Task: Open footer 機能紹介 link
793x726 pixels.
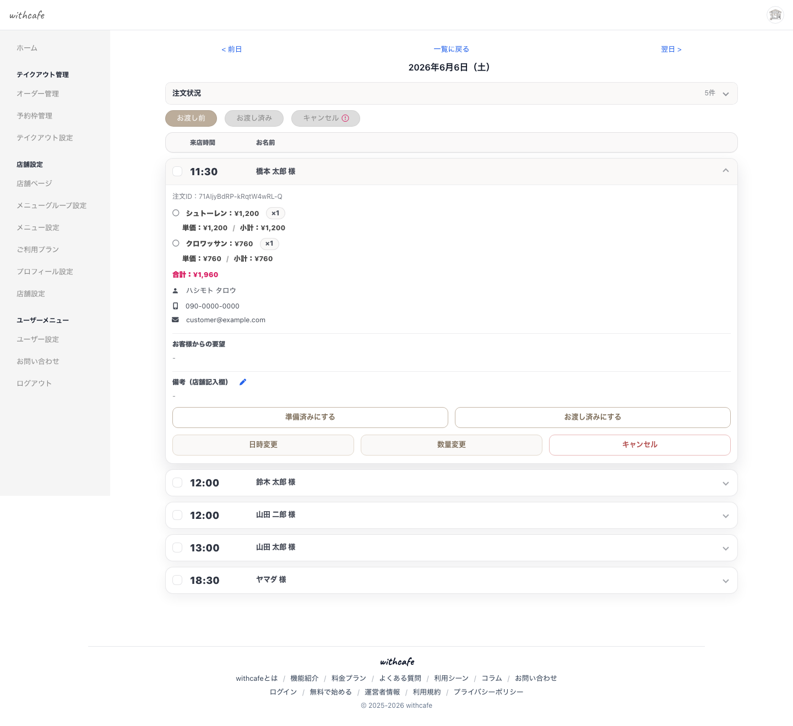Action: coord(305,678)
